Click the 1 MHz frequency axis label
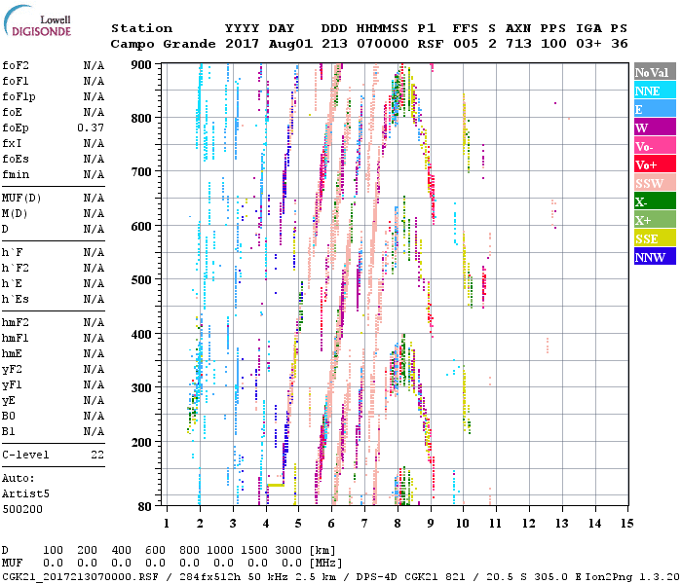This screenshot has width=682, height=584. 167,524
